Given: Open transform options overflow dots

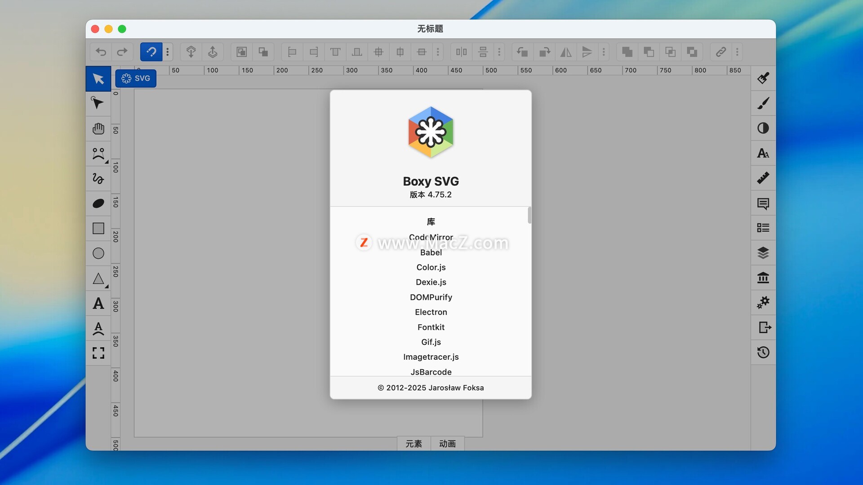Looking at the screenshot, I should [604, 52].
